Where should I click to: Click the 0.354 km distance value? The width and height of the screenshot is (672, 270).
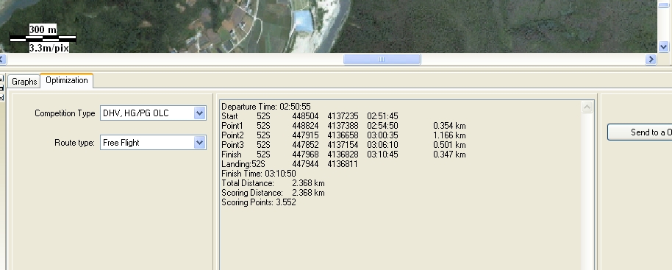(x=449, y=126)
